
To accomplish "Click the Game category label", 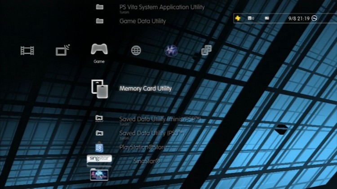I will 99,62.
